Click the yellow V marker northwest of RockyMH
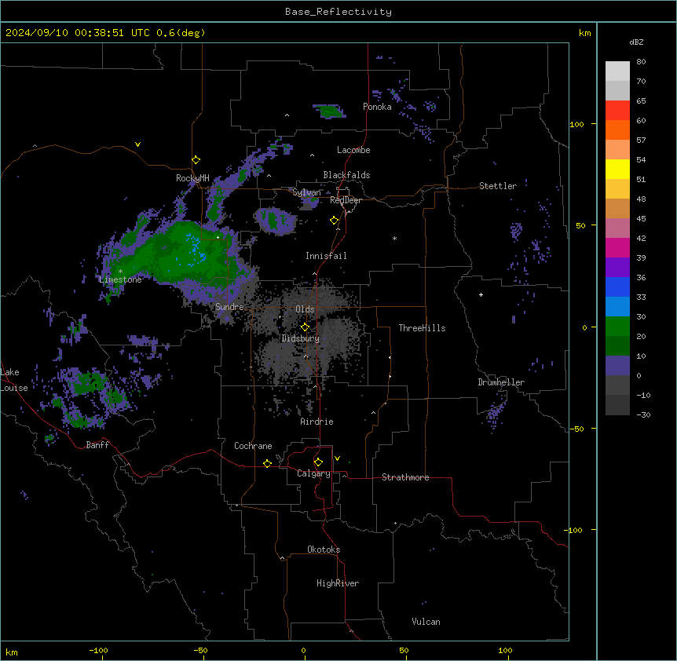 (x=137, y=144)
